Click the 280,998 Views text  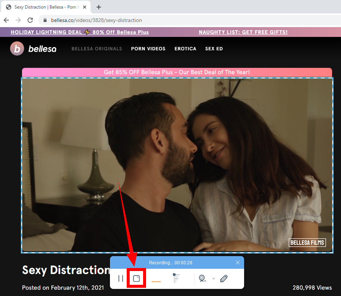pos(312,288)
